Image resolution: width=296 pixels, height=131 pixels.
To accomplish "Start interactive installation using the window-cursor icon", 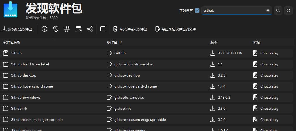I will [78, 29].
